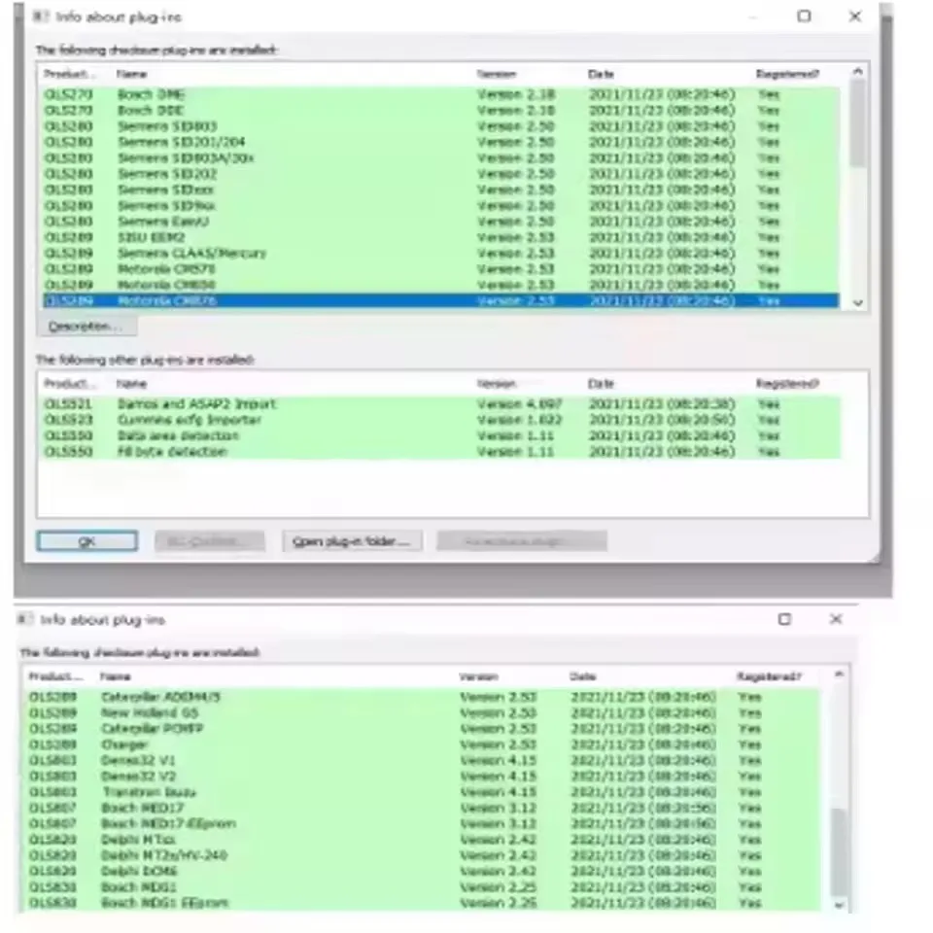Sort other plug-ins list by Date header
The image size is (933, 933).
601,383
